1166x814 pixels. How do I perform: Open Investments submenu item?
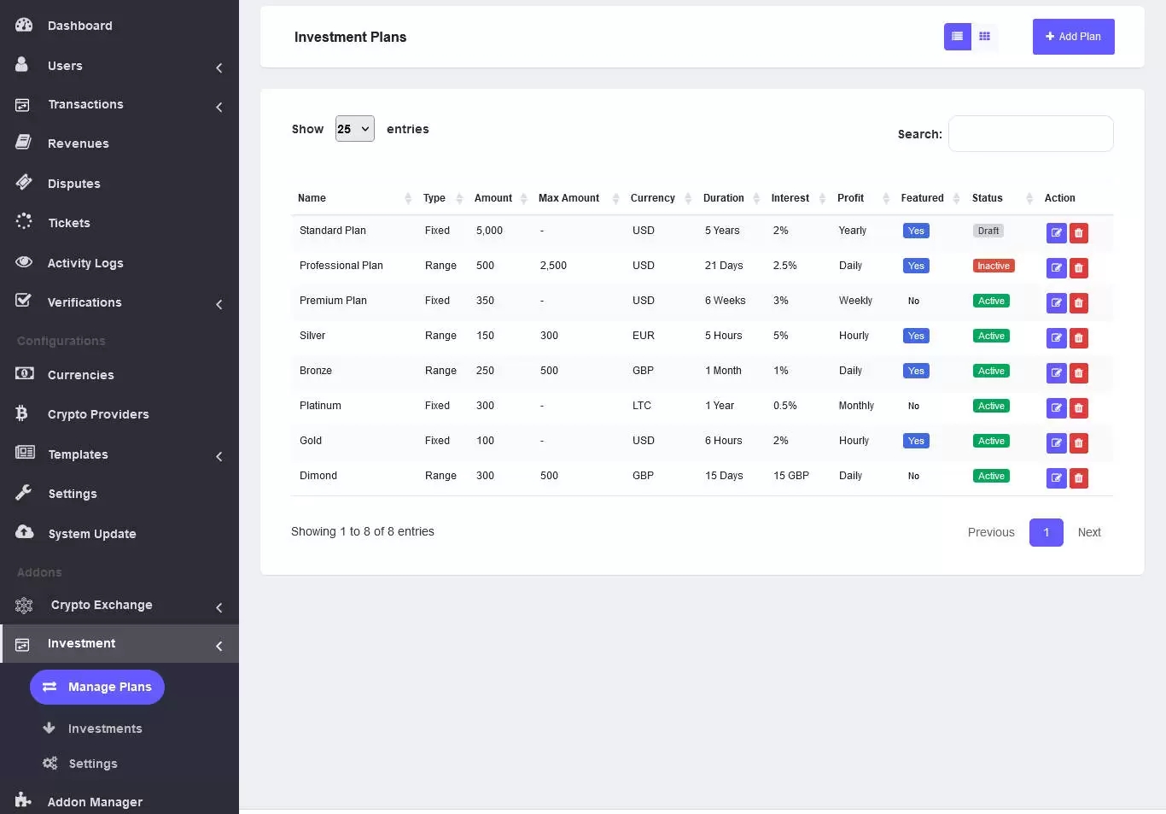click(x=105, y=729)
